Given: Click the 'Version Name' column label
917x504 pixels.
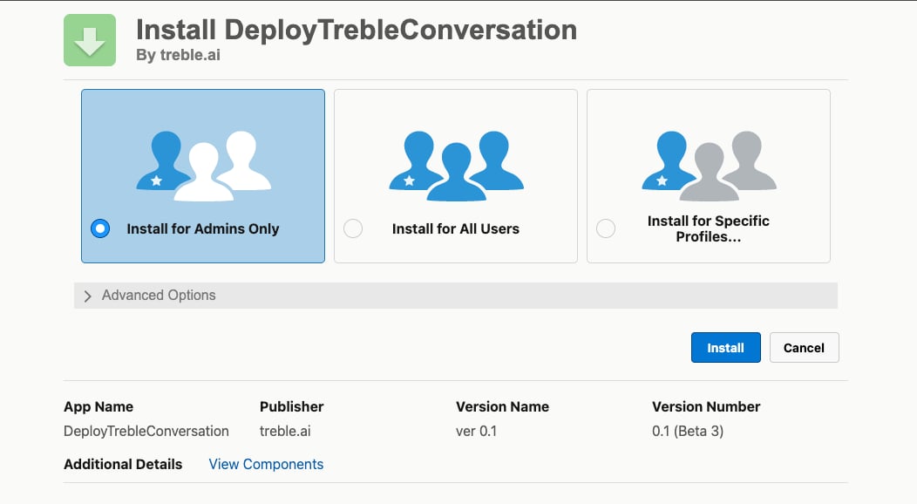Looking at the screenshot, I should [502, 407].
